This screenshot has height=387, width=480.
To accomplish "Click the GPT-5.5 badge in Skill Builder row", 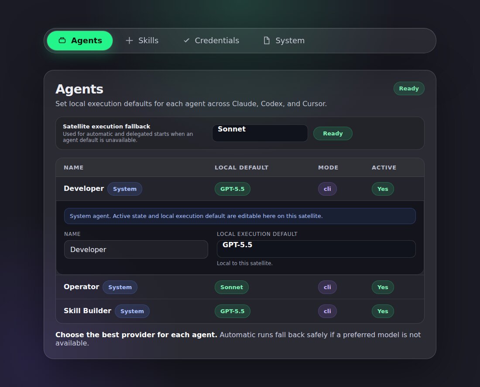I will 232,311.
